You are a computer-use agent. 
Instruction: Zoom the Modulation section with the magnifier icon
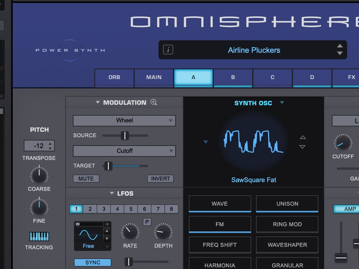[x=154, y=102]
